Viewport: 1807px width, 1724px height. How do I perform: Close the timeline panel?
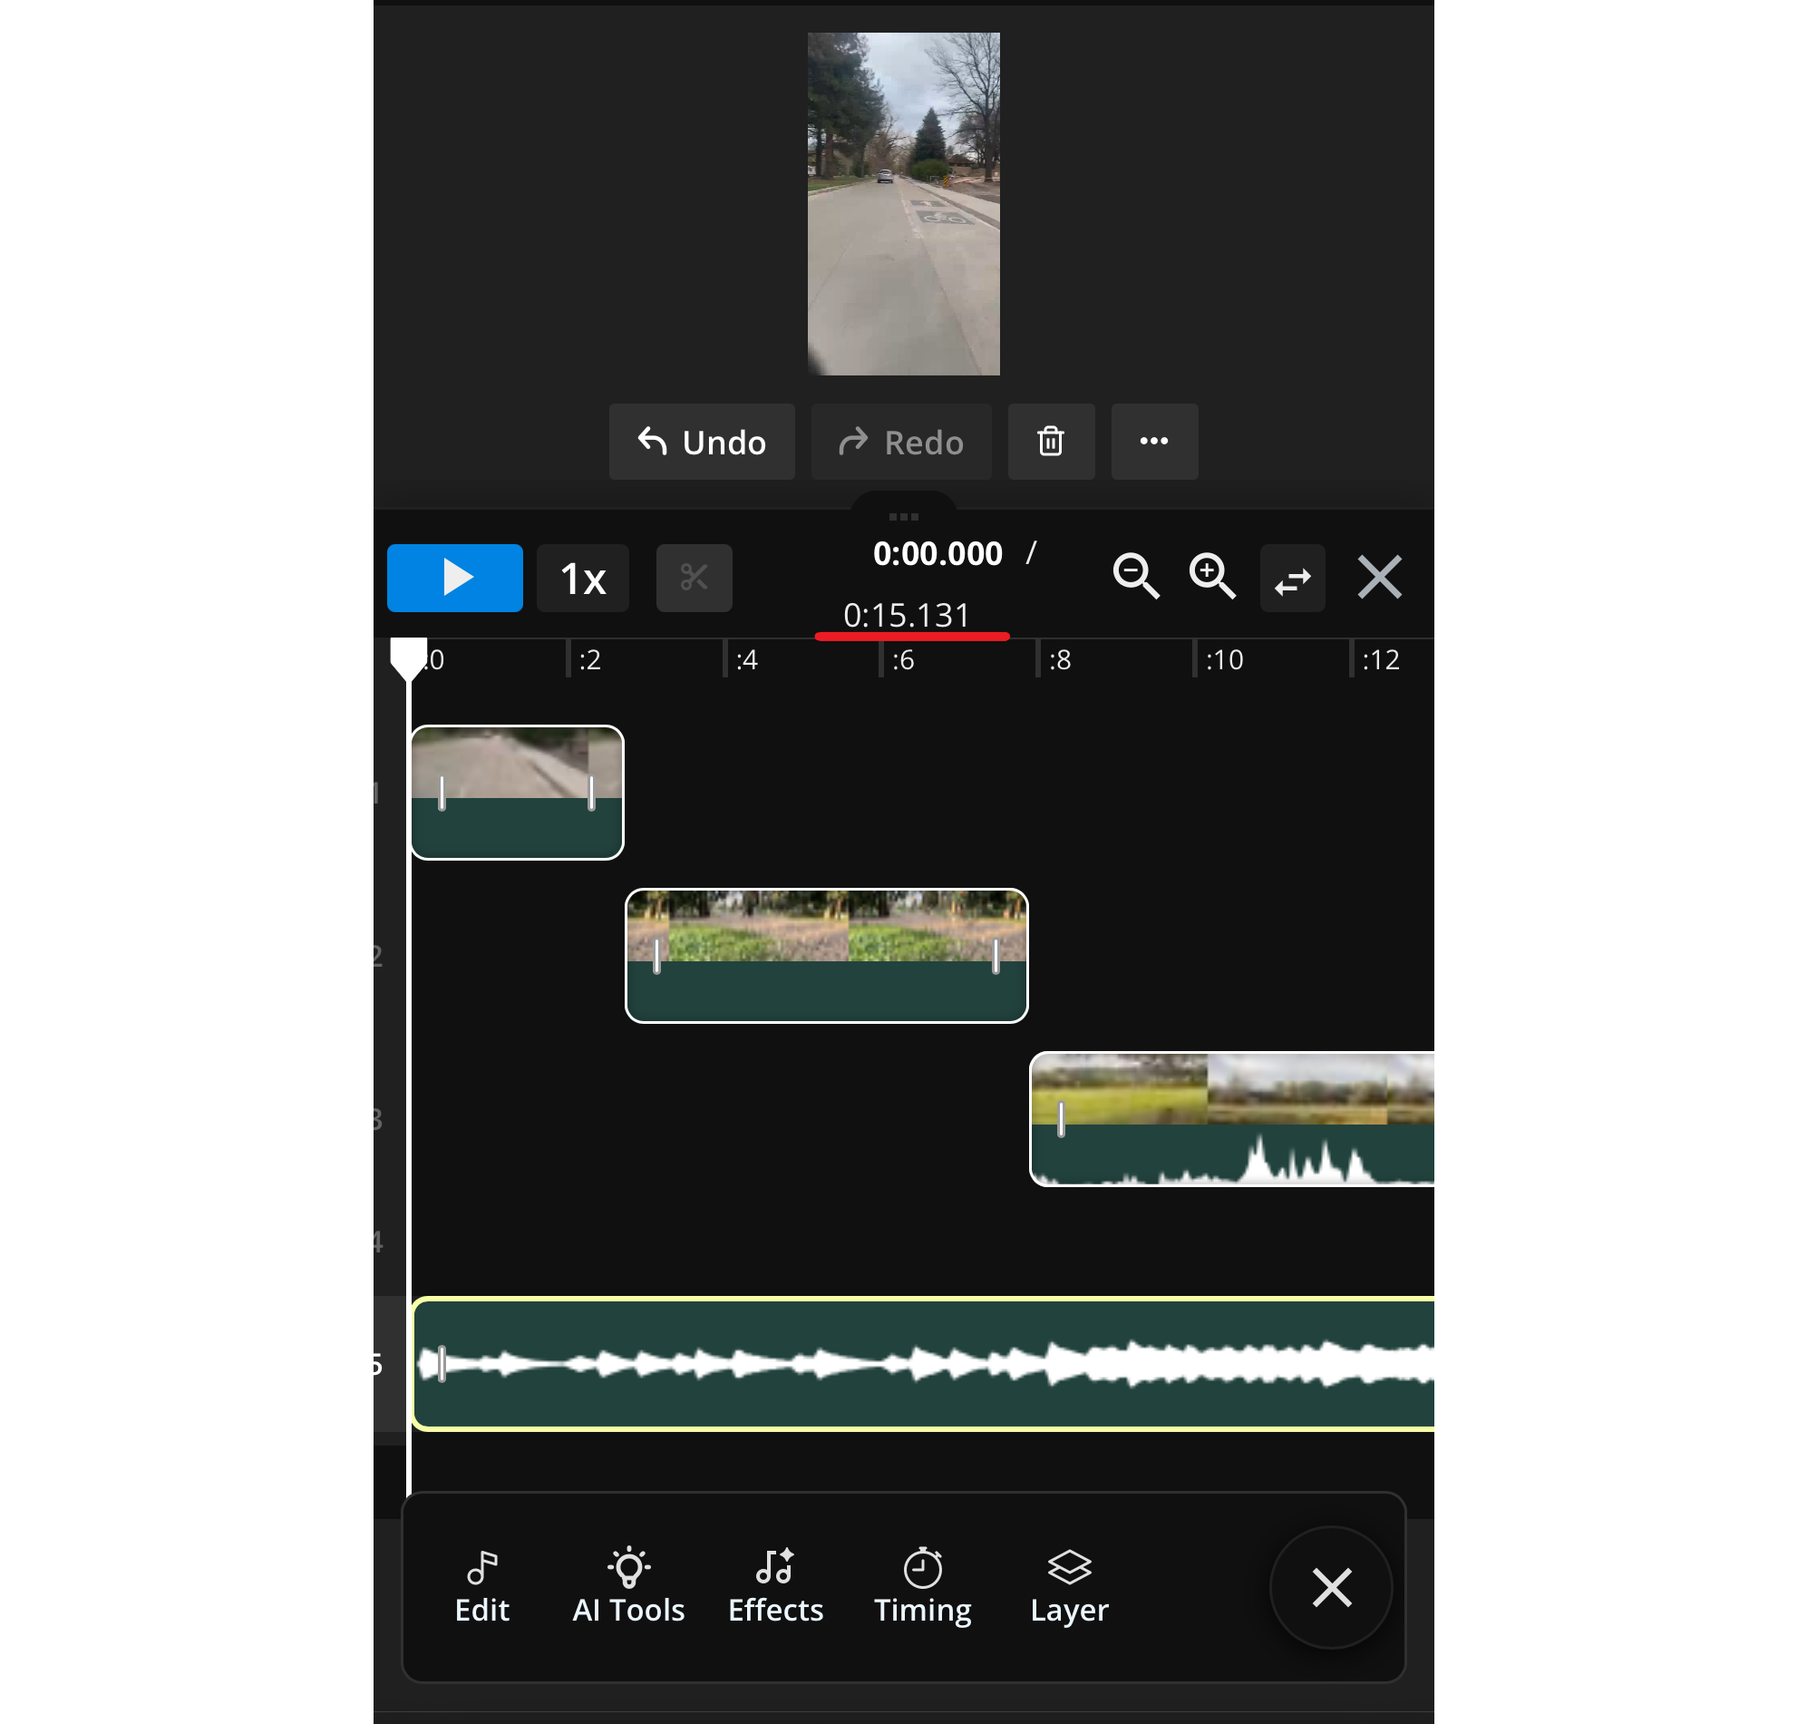[x=1379, y=577]
